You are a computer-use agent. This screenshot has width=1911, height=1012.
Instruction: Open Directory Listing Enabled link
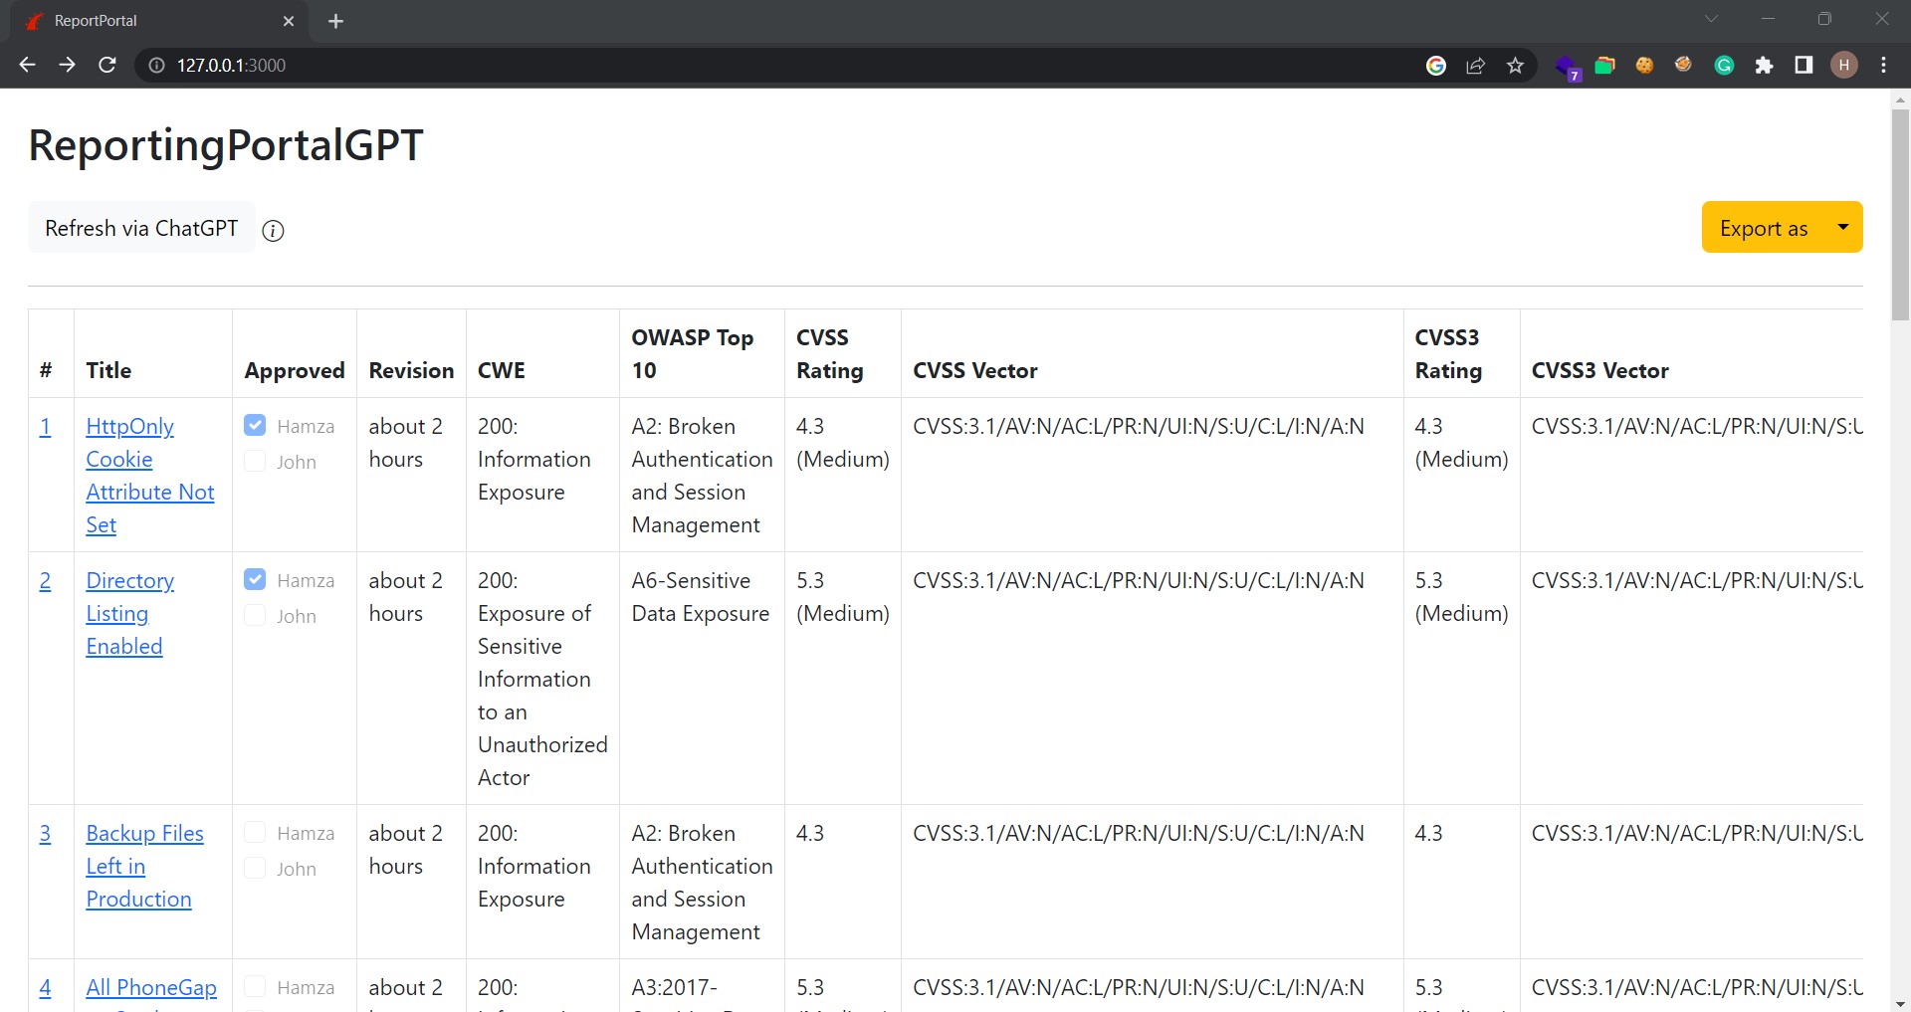click(129, 613)
